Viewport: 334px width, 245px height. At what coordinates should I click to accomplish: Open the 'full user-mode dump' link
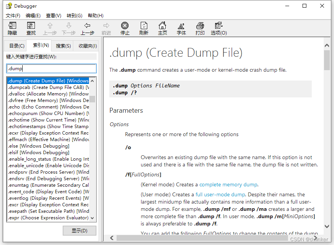click(x=220, y=194)
